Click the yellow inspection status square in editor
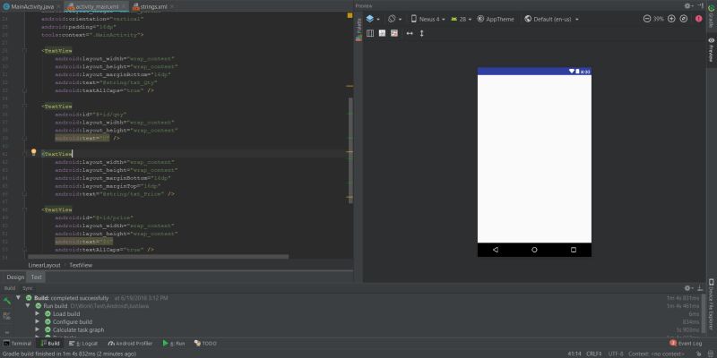The height and width of the screenshot is (358, 717). [x=350, y=15]
